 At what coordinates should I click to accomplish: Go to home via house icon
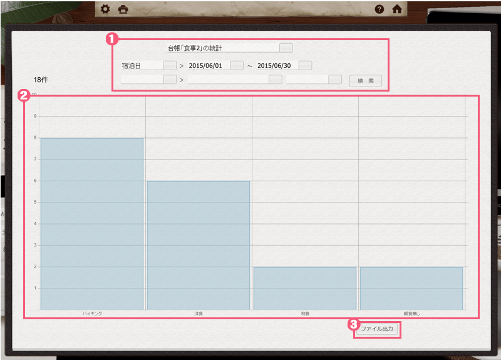tap(396, 9)
